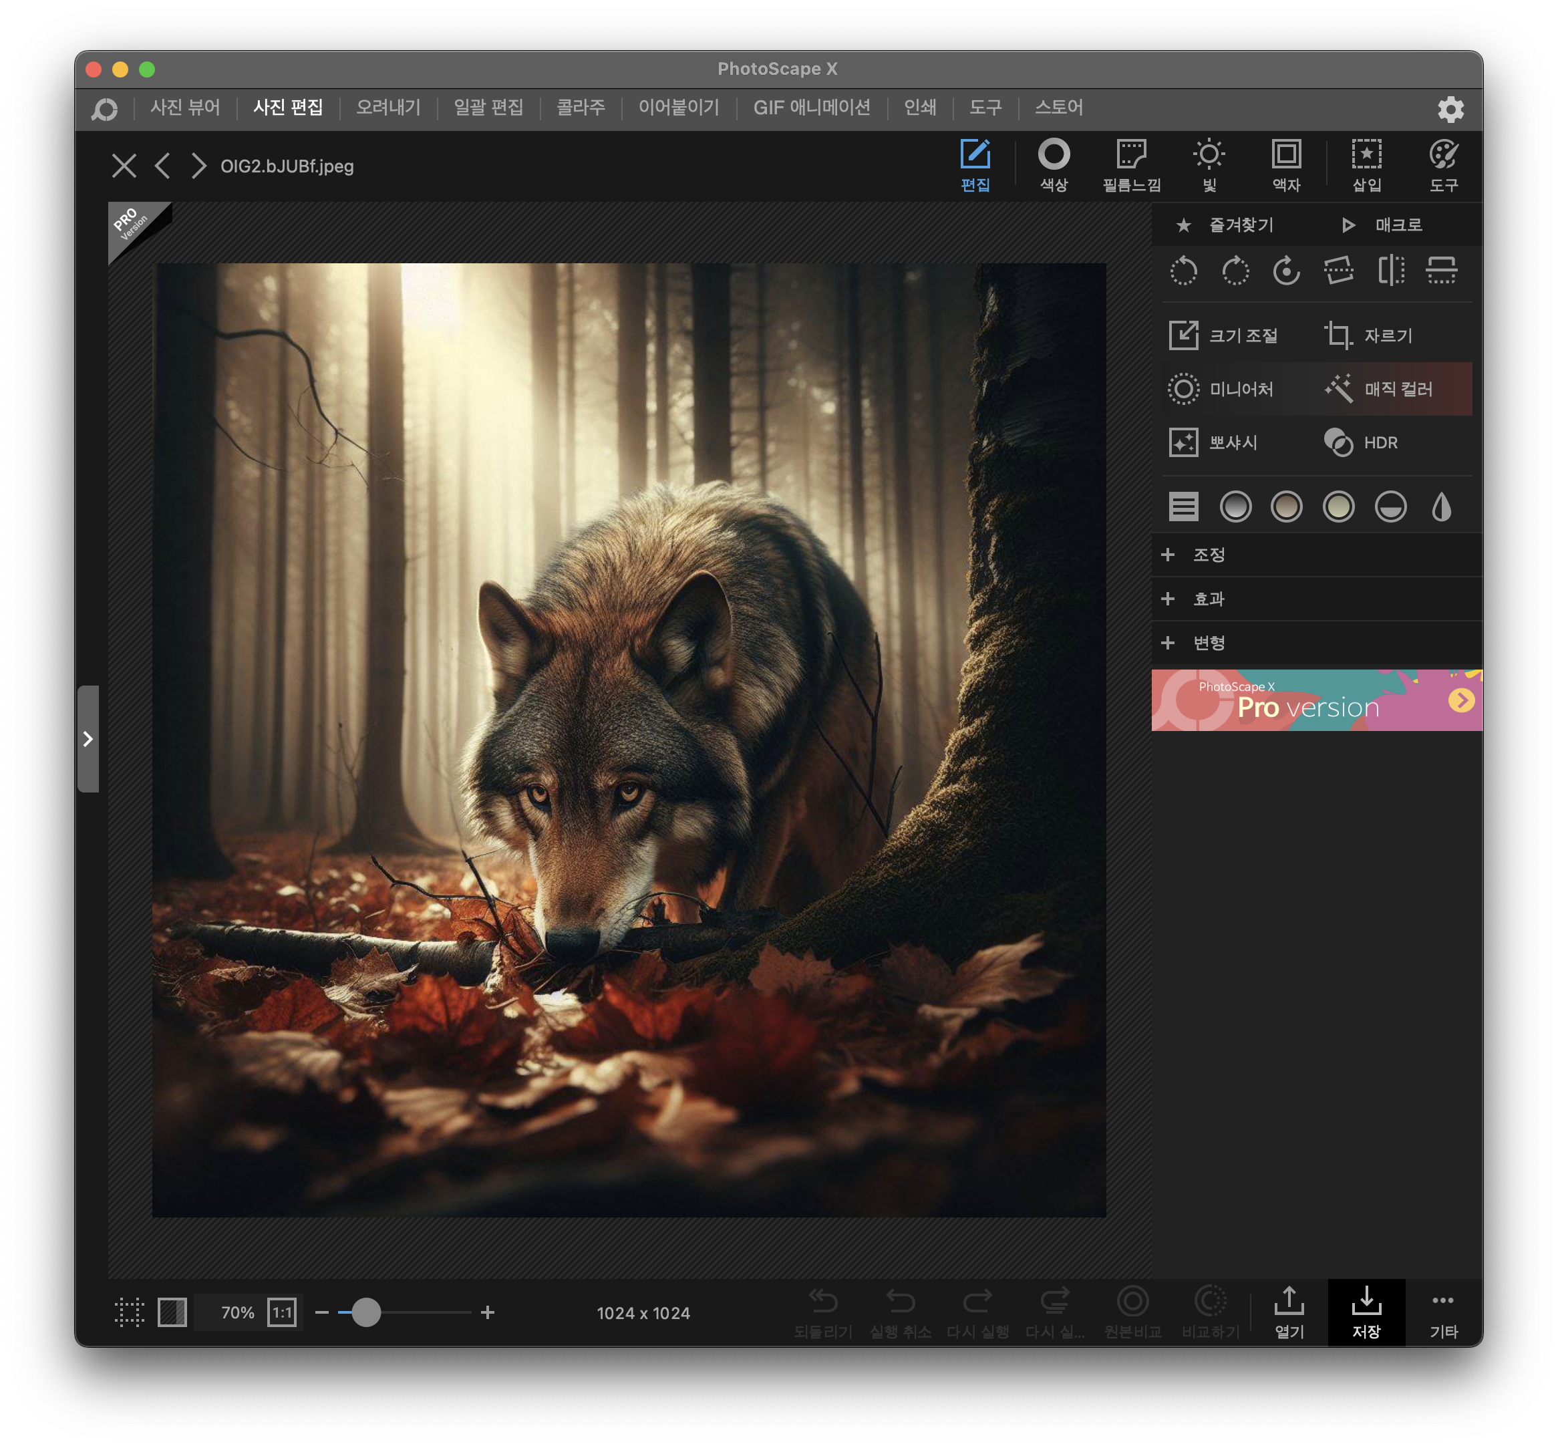Switch to the 콜라주 tab
The image size is (1558, 1446).
(581, 107)
